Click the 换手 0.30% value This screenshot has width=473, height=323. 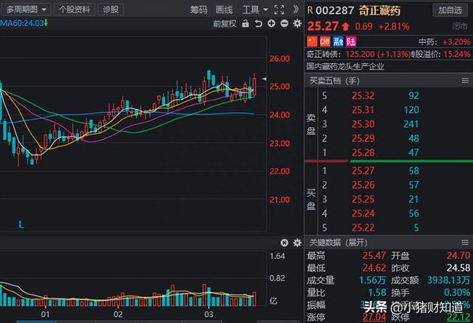coord(457,292)
